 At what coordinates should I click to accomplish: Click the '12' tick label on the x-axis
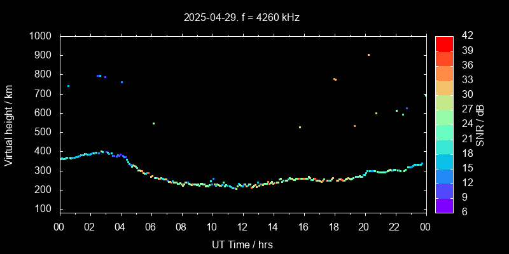242,227
